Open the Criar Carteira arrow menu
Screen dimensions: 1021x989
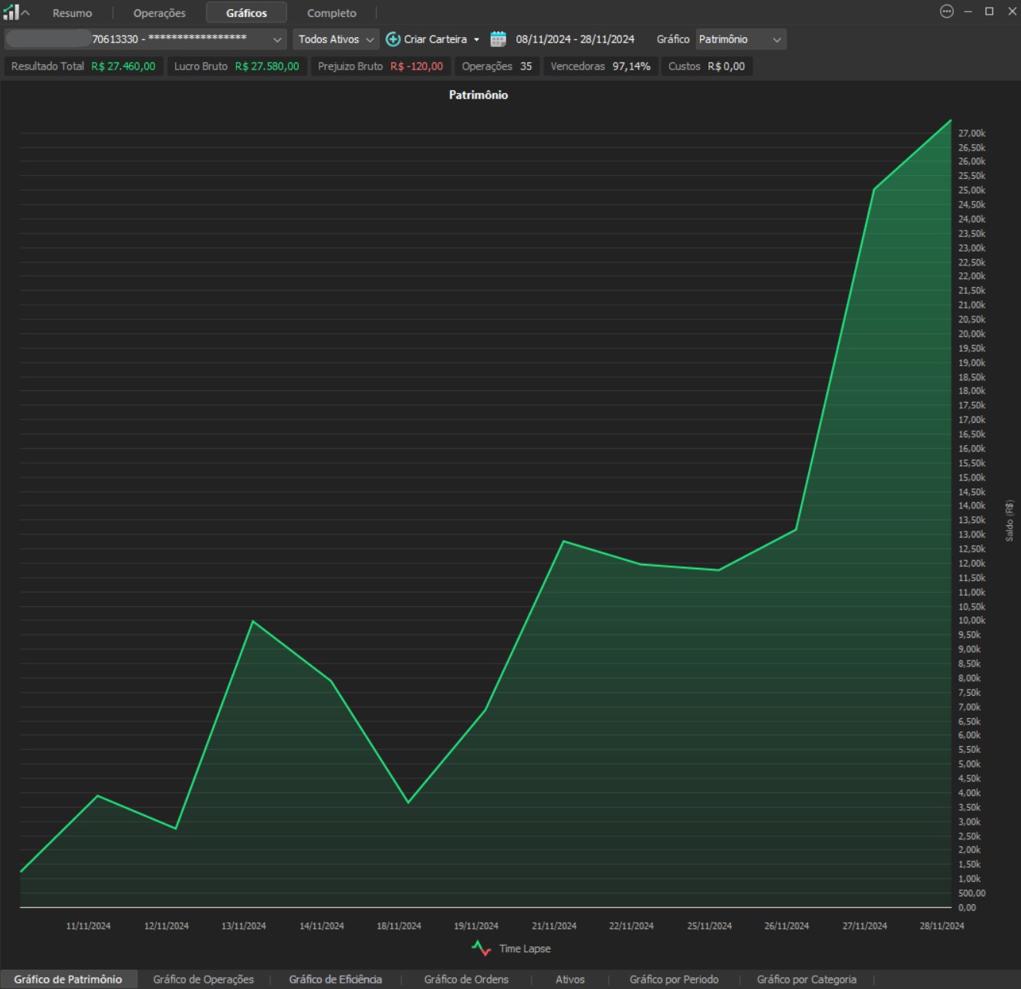click(476, 39)
